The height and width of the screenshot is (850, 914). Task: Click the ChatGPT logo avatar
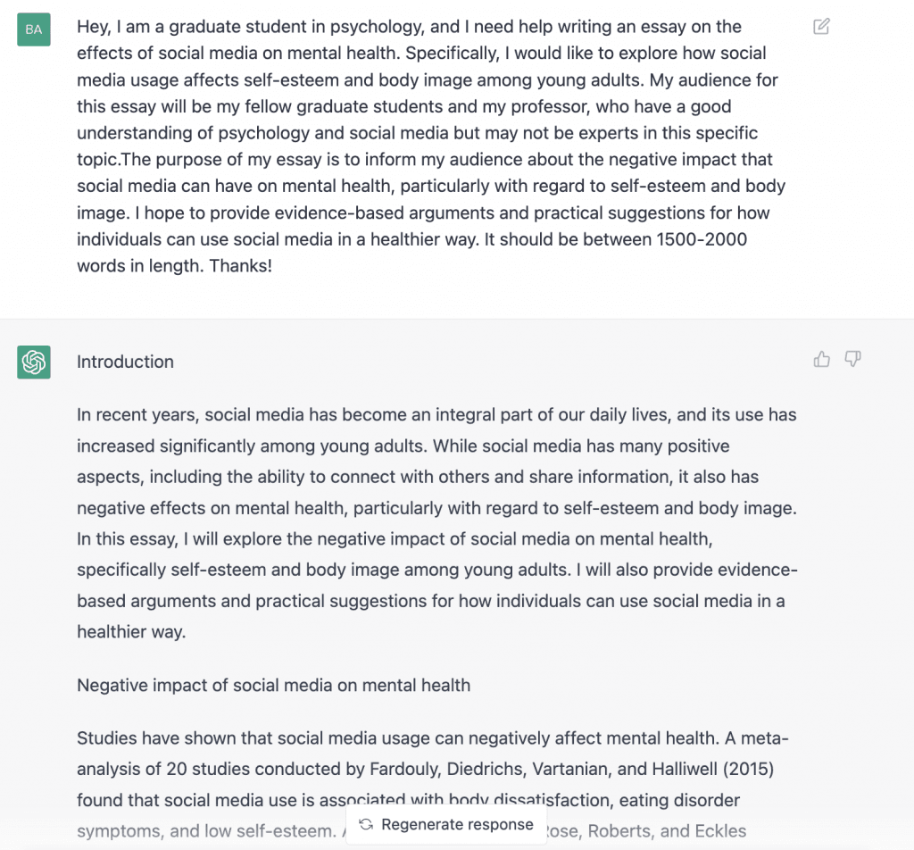[x=34, y=362]
